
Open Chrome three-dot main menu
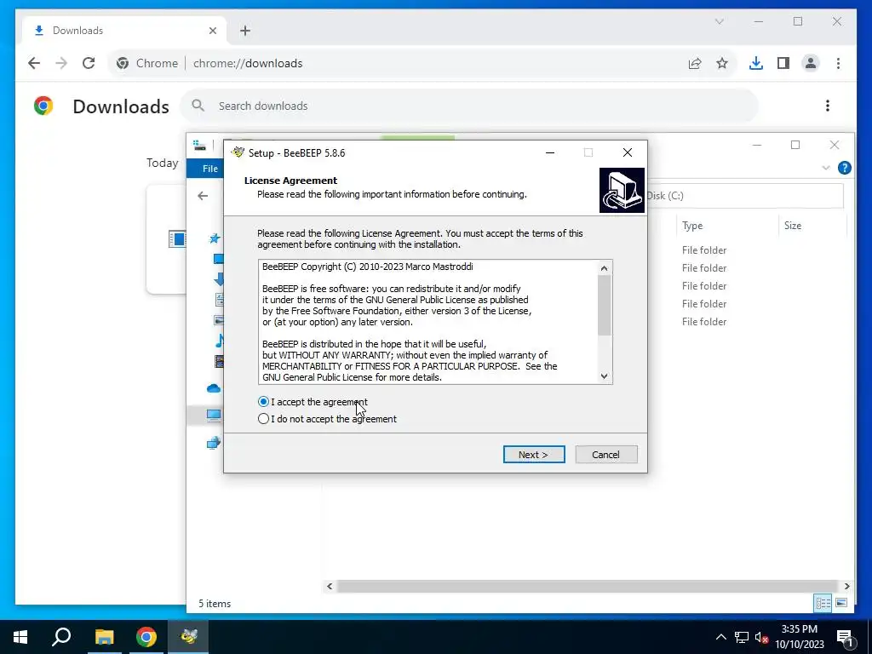[838, 63]
